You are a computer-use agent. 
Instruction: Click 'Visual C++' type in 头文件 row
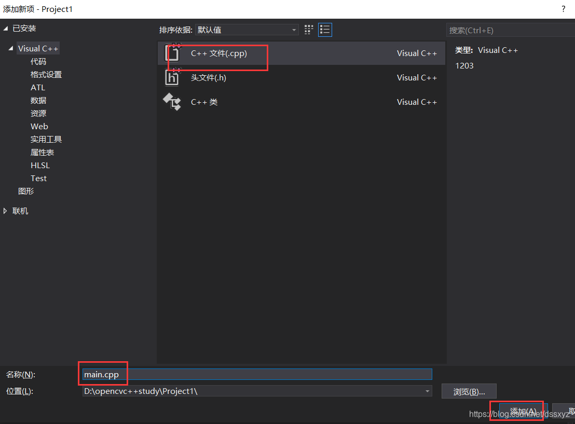coord(417,77)
